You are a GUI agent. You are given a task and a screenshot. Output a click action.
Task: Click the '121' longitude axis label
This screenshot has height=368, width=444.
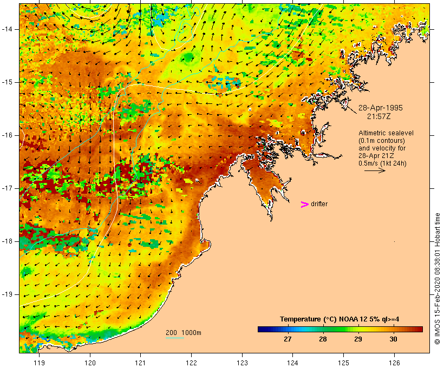(140, 363)
